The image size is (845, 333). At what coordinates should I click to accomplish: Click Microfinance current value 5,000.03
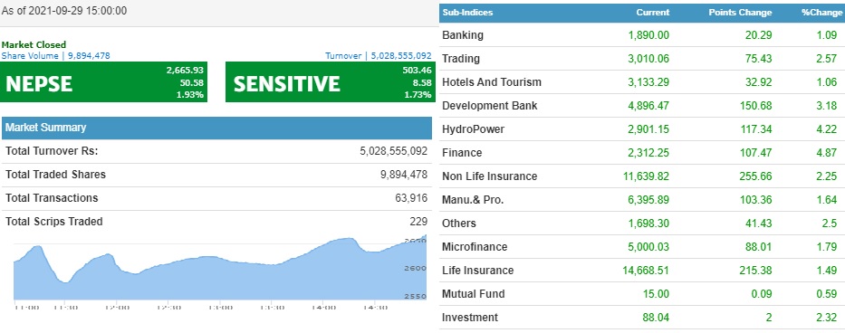click(648, 247)
